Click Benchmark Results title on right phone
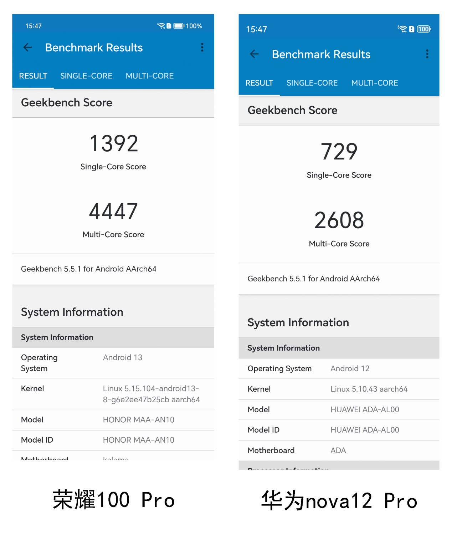Viewport: 452px width, 540px height. pyautogui.click(x=321, y=54)
